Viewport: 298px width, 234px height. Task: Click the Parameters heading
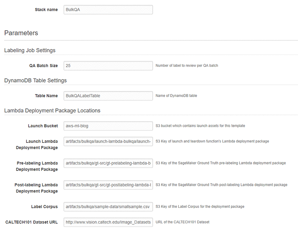(21, 33)
